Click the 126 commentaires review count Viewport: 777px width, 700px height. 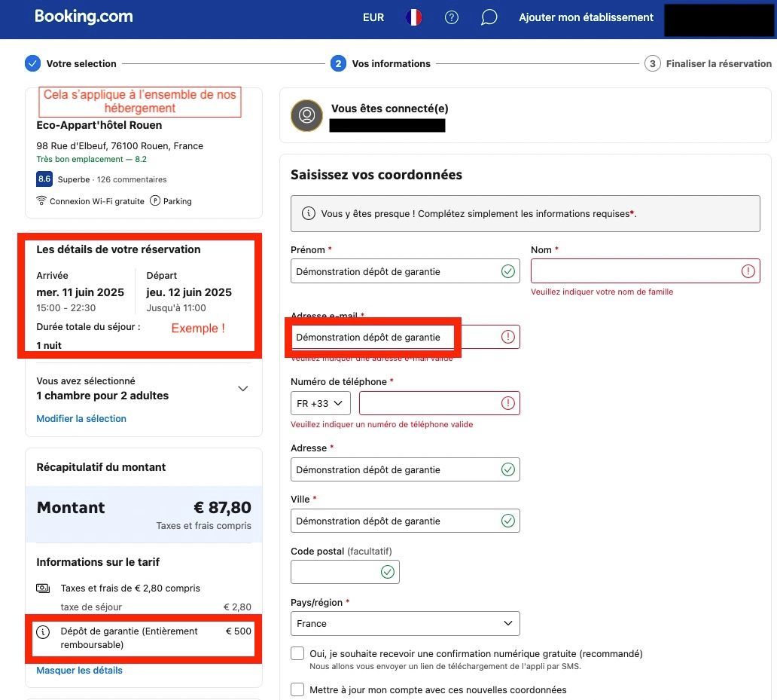[x=132, y=179]
